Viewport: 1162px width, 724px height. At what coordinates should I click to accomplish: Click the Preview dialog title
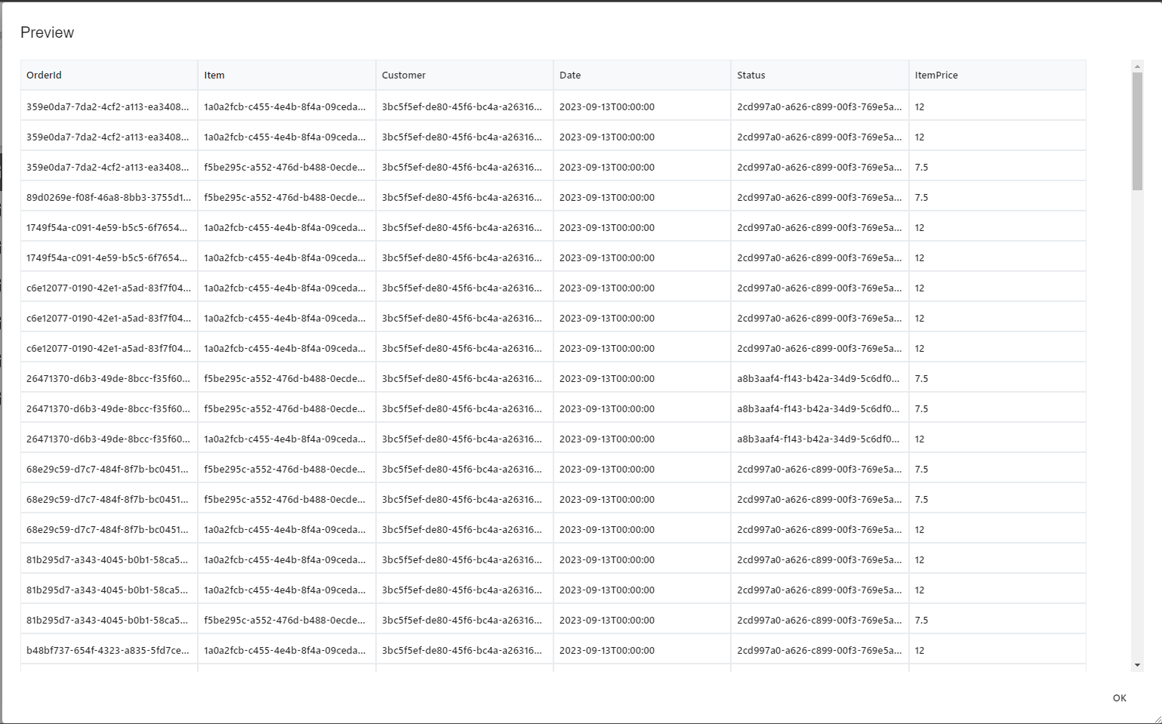click(x=48, y=32)
